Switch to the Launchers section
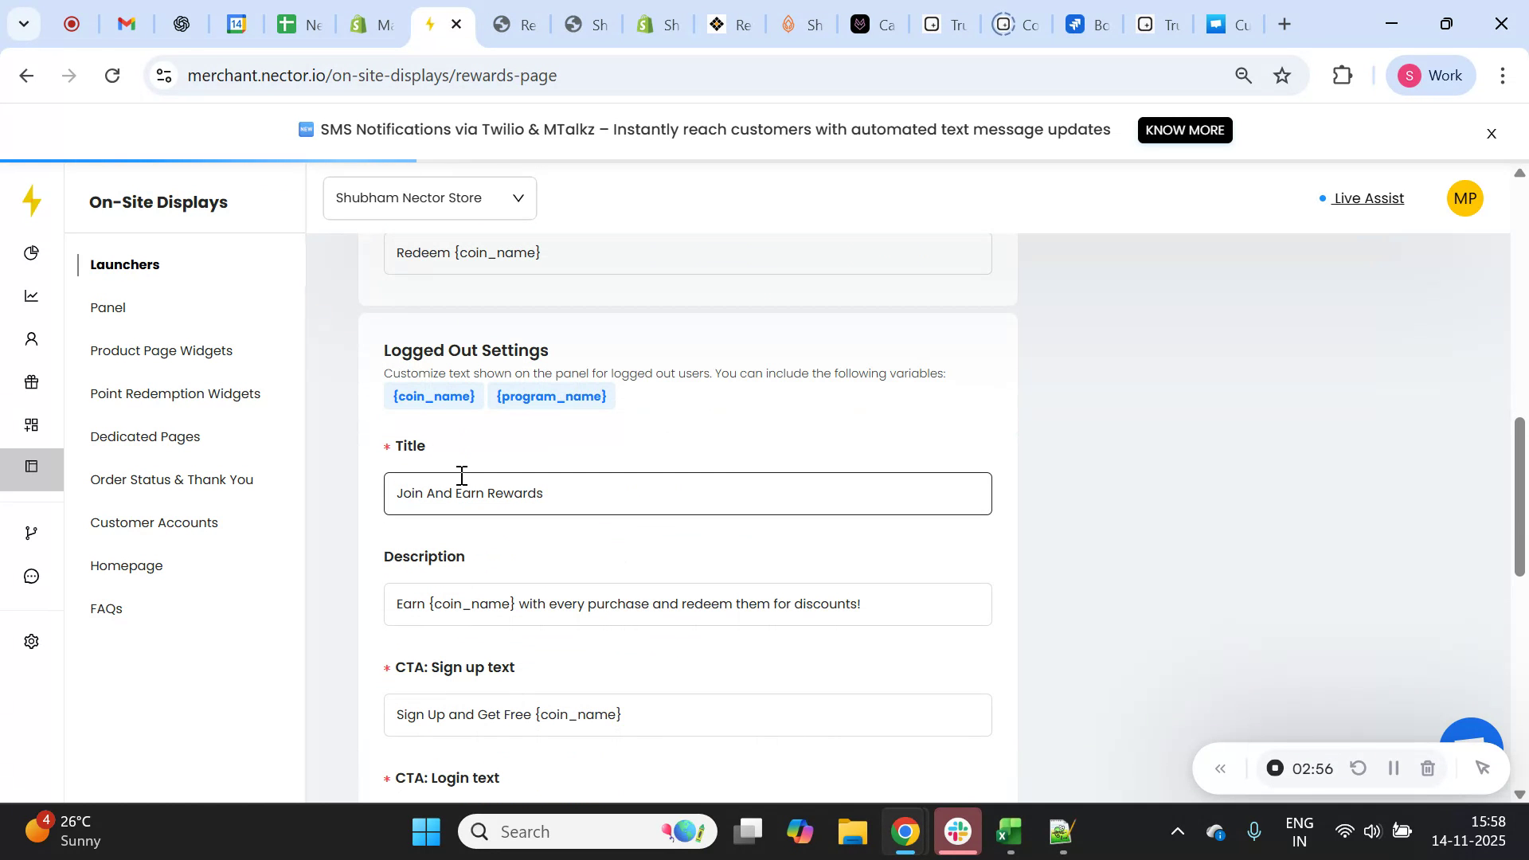 [x=125, y=264]
